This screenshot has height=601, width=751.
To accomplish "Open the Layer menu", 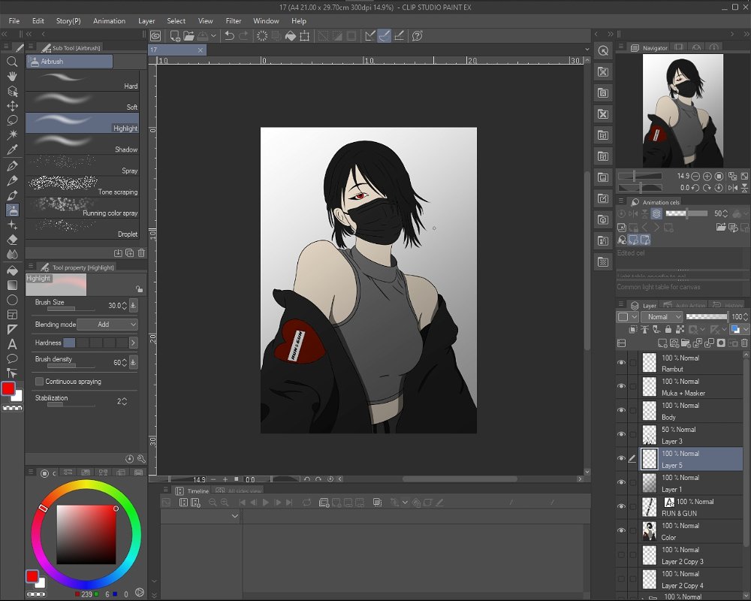I will (x=146, y=21).
